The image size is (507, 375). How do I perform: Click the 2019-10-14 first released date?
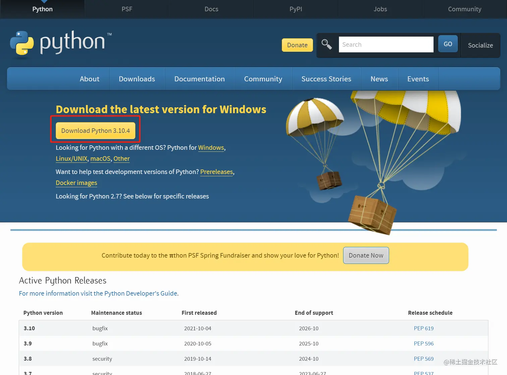pyautogui.click(x=198, y=359)
